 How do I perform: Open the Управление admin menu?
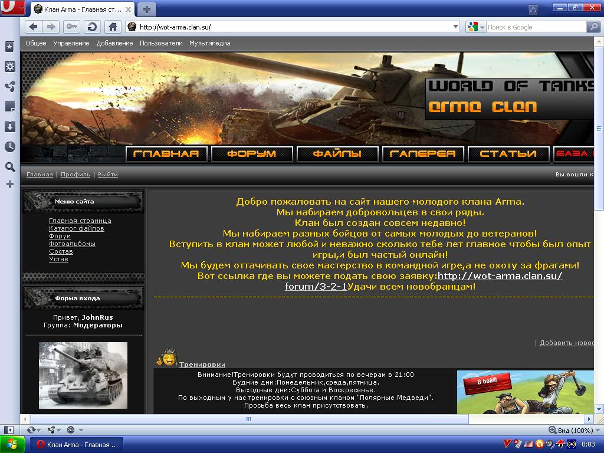pyautogui.click(x=71, y=43)
